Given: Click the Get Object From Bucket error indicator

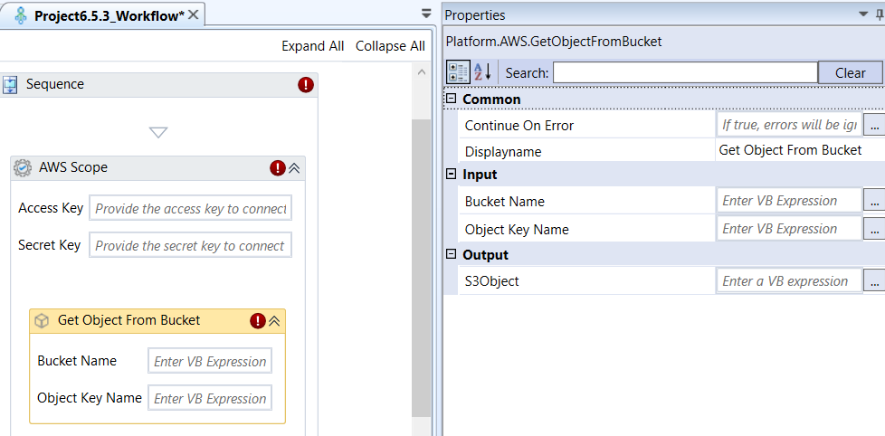Looking at the screenshot, I should pos(257,321).
